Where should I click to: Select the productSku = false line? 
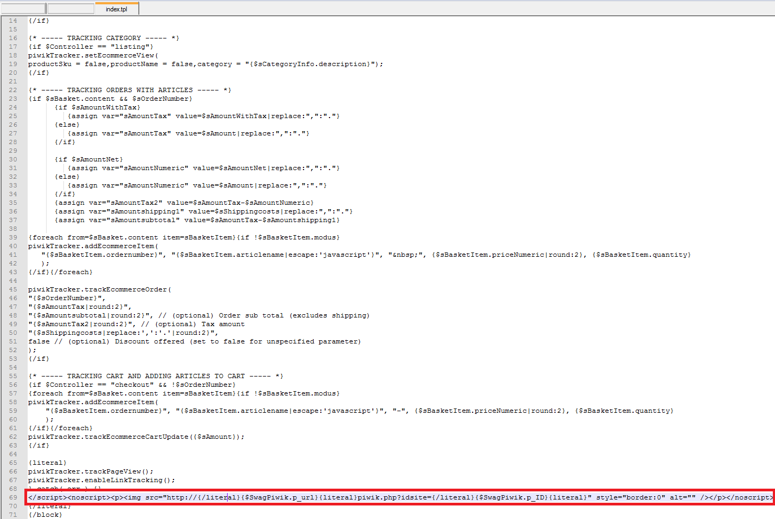(x=206, y=64)
